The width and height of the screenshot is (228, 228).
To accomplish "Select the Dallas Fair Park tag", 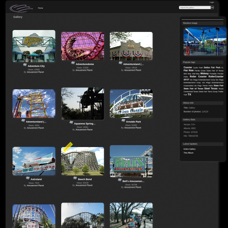I will click(212, 68).
